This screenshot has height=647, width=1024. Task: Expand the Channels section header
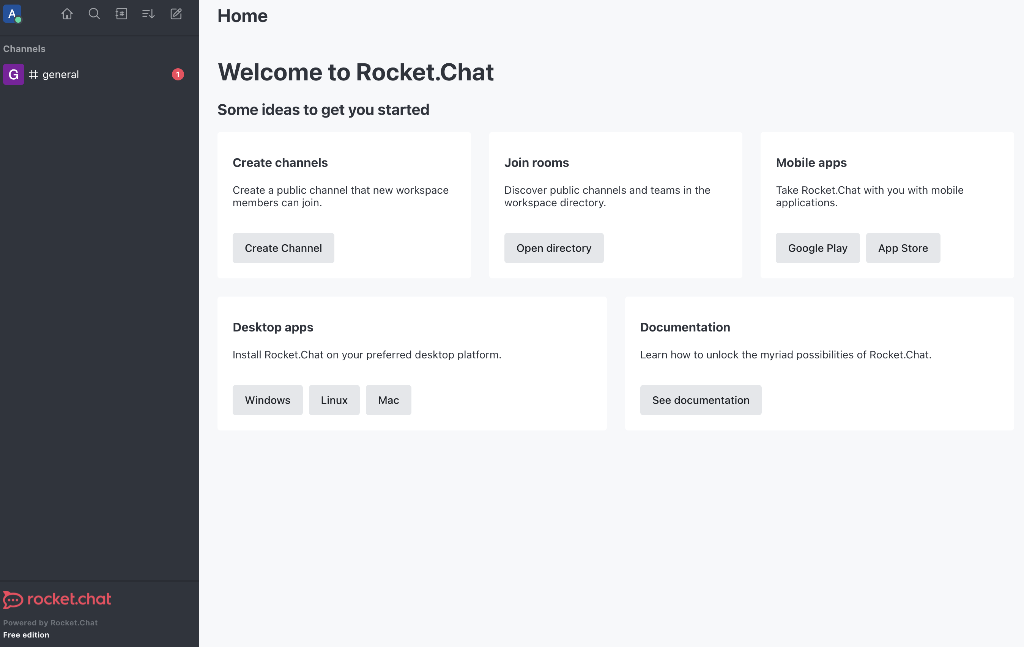point(24,49)
